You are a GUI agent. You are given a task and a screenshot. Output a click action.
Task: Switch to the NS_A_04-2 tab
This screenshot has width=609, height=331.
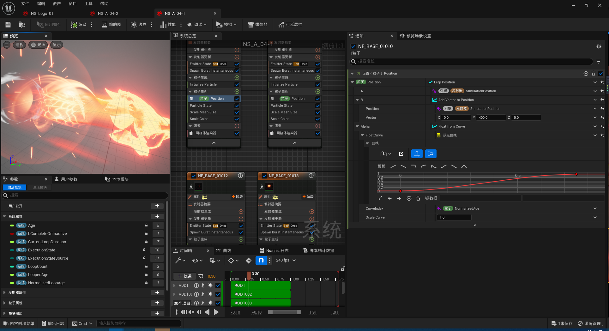(108, 13)
